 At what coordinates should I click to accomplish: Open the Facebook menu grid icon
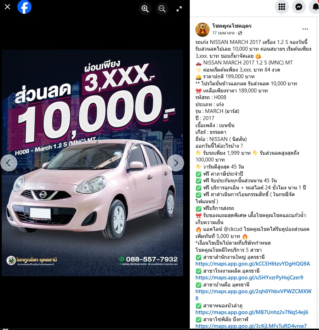[x=282, y=7]
